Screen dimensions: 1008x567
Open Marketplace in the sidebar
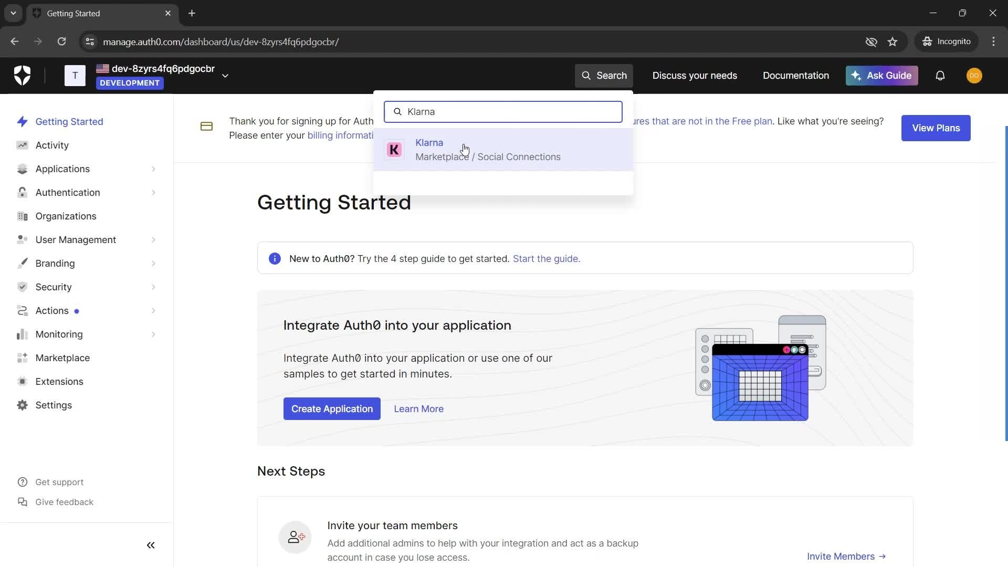tap(62, 358)
